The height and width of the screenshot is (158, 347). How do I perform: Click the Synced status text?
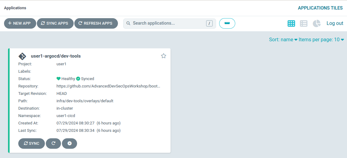[x=88, y=79]
